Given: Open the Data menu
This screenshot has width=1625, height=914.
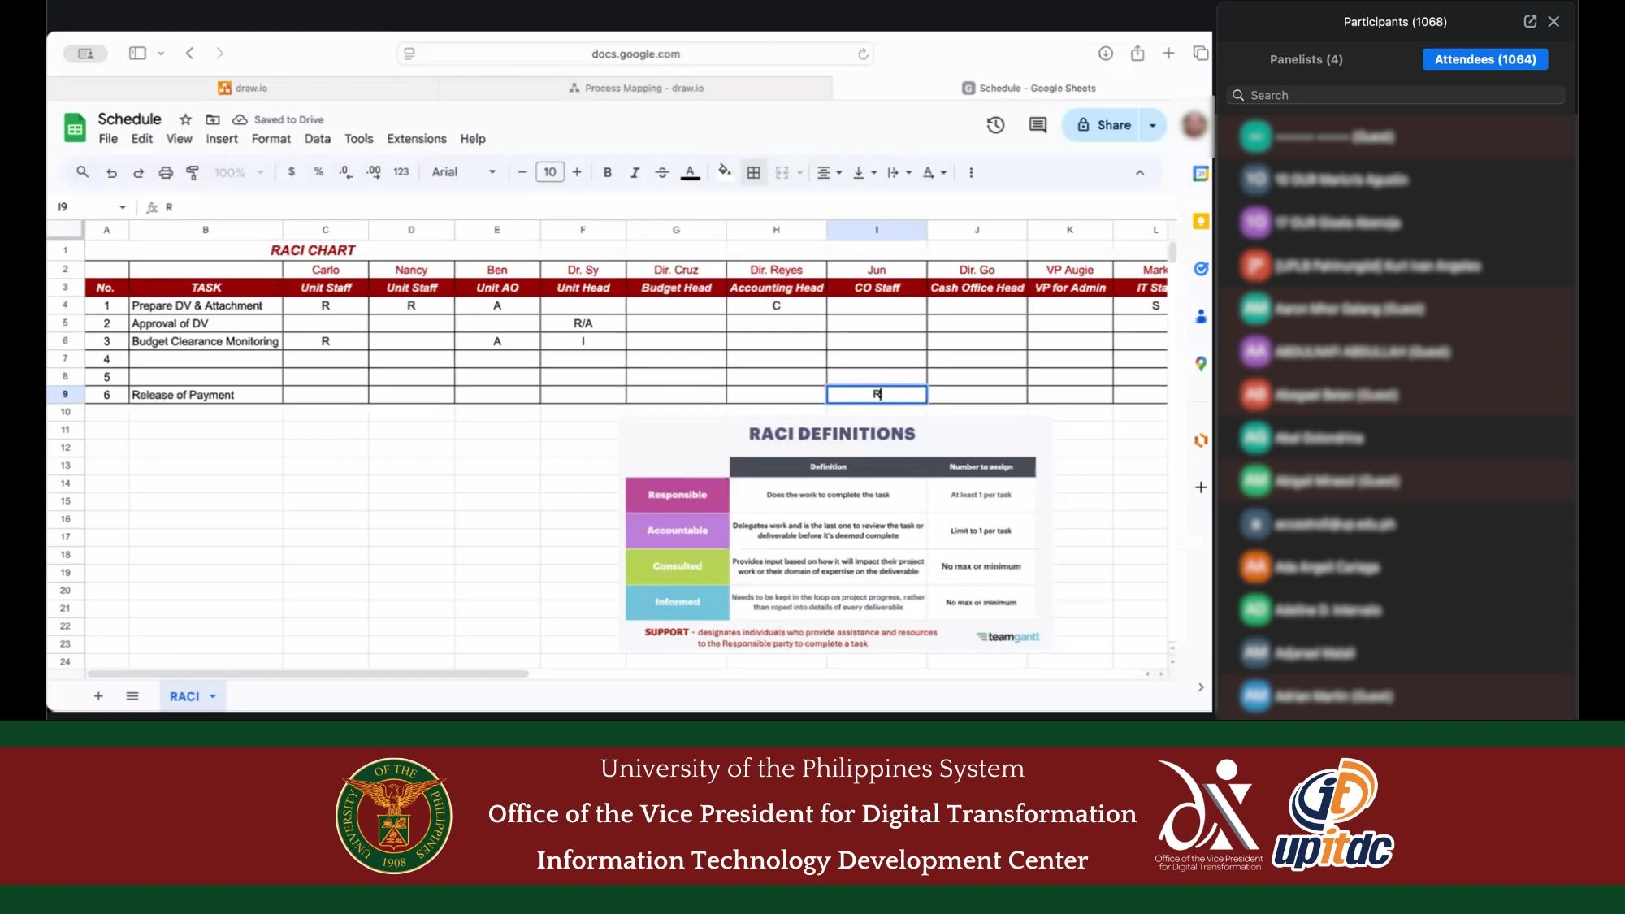Looking at the screenshot, I should click(318, 139).
